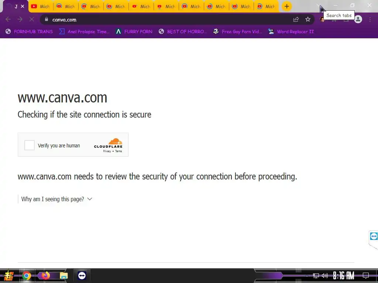
Task: Go forward using the forward arrow
Action: 20,20
